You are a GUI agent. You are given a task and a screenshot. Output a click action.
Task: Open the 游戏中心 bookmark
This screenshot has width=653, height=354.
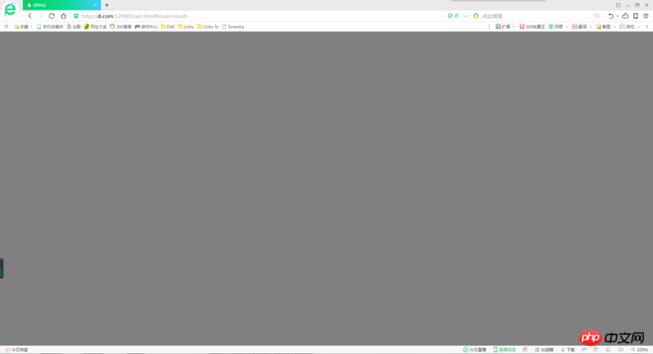tap(146, 26)
